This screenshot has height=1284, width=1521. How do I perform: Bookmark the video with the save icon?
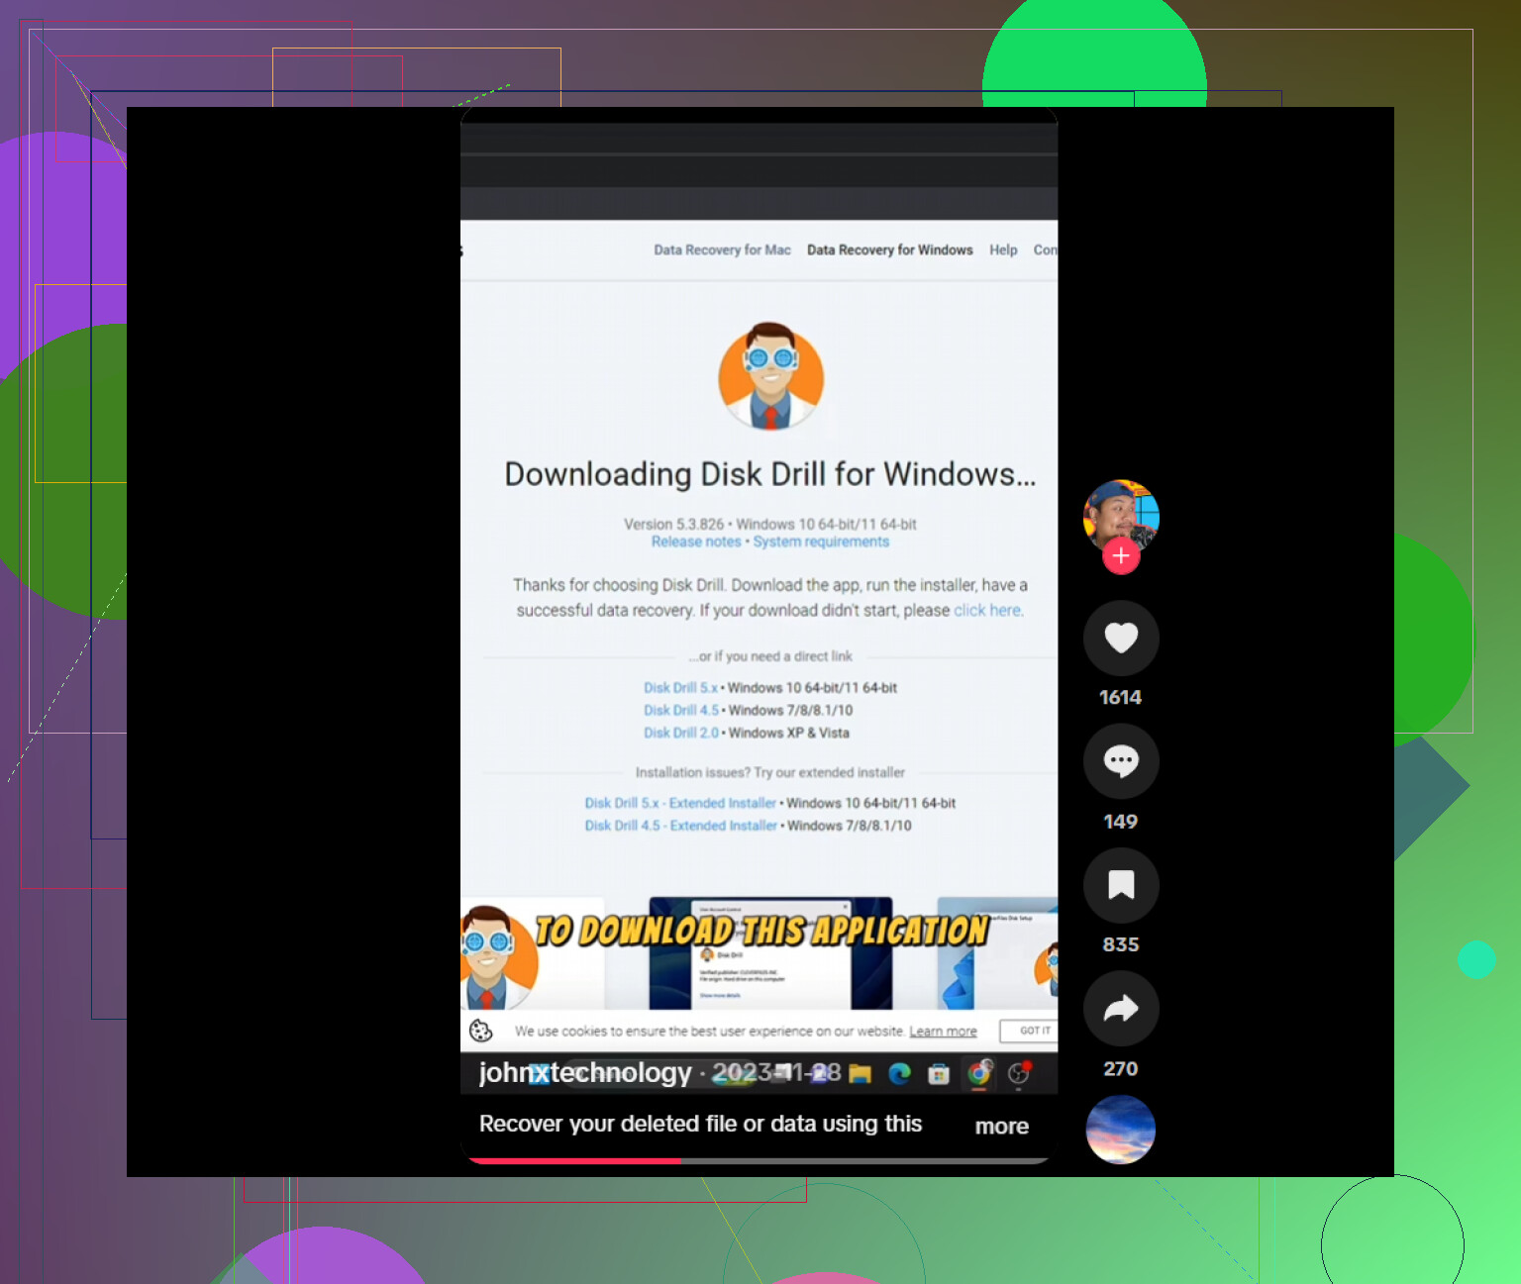click(1121, 885)
